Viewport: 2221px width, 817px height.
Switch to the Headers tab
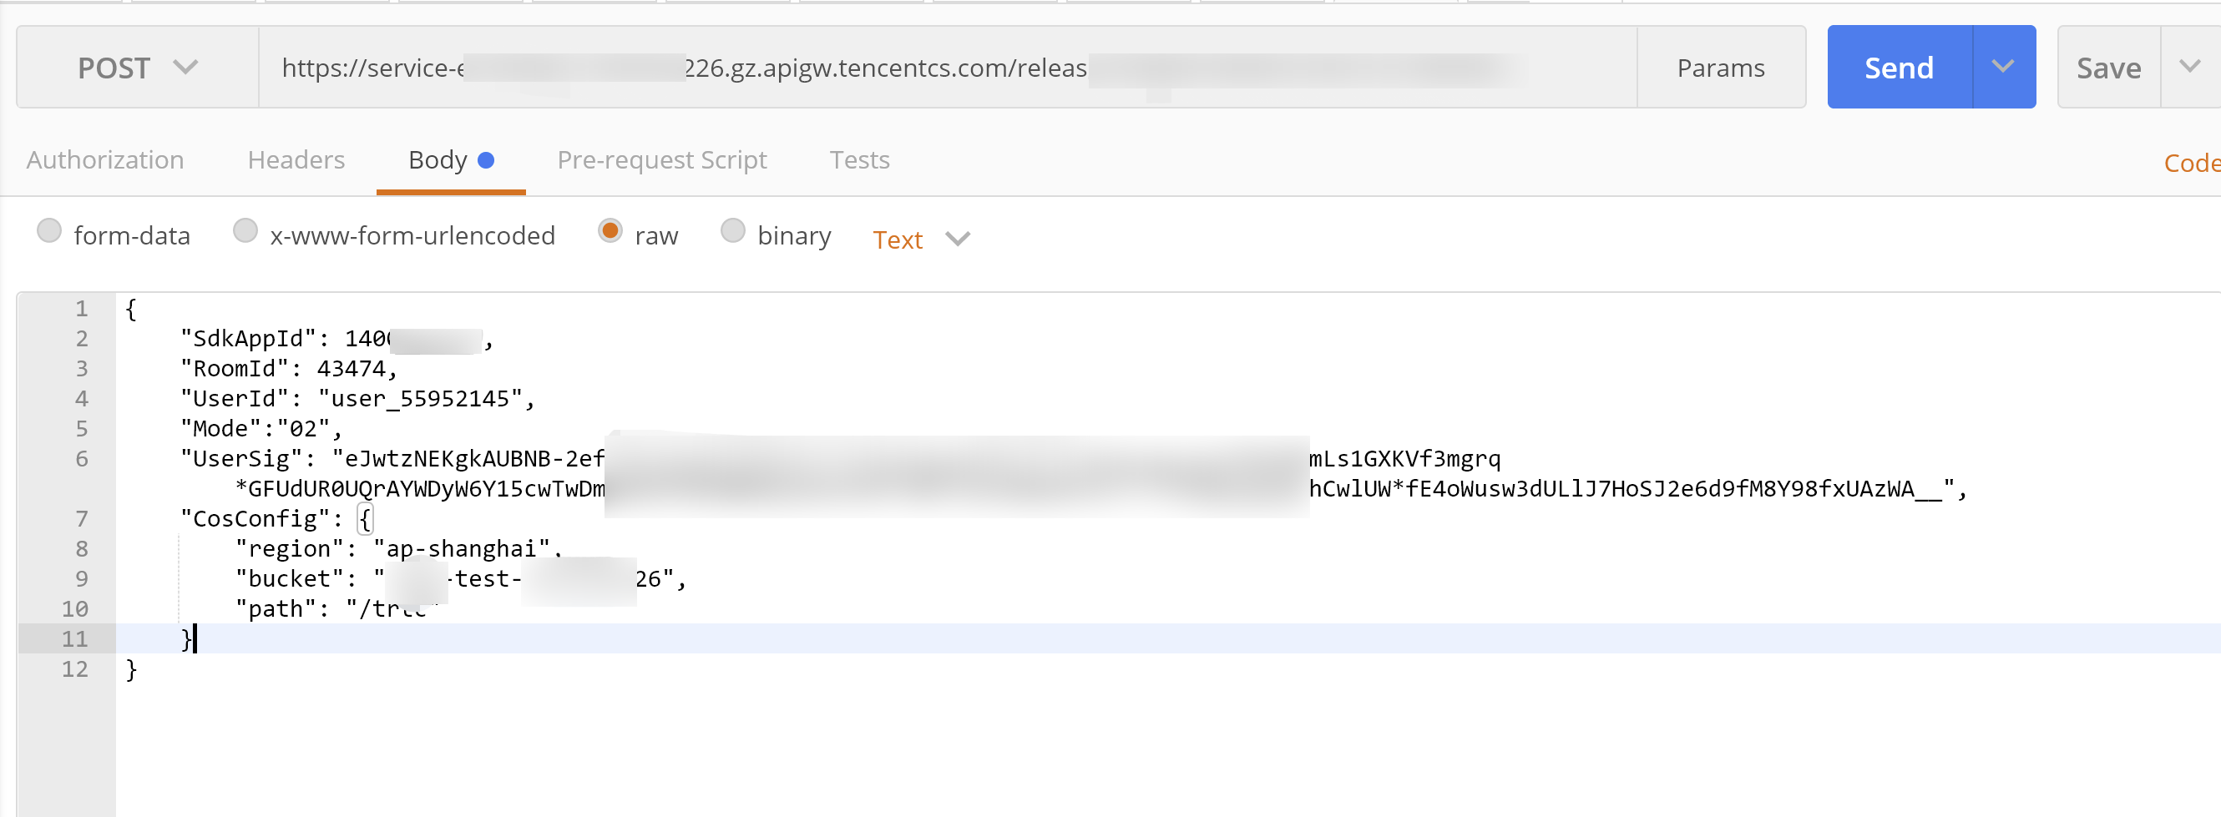click(296, 159)
